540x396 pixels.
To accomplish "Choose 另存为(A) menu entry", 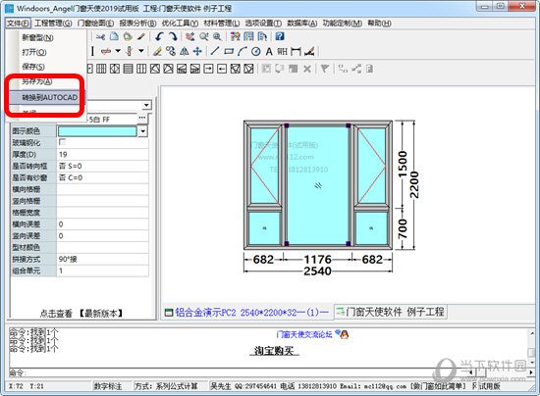I will coord(37,81).
